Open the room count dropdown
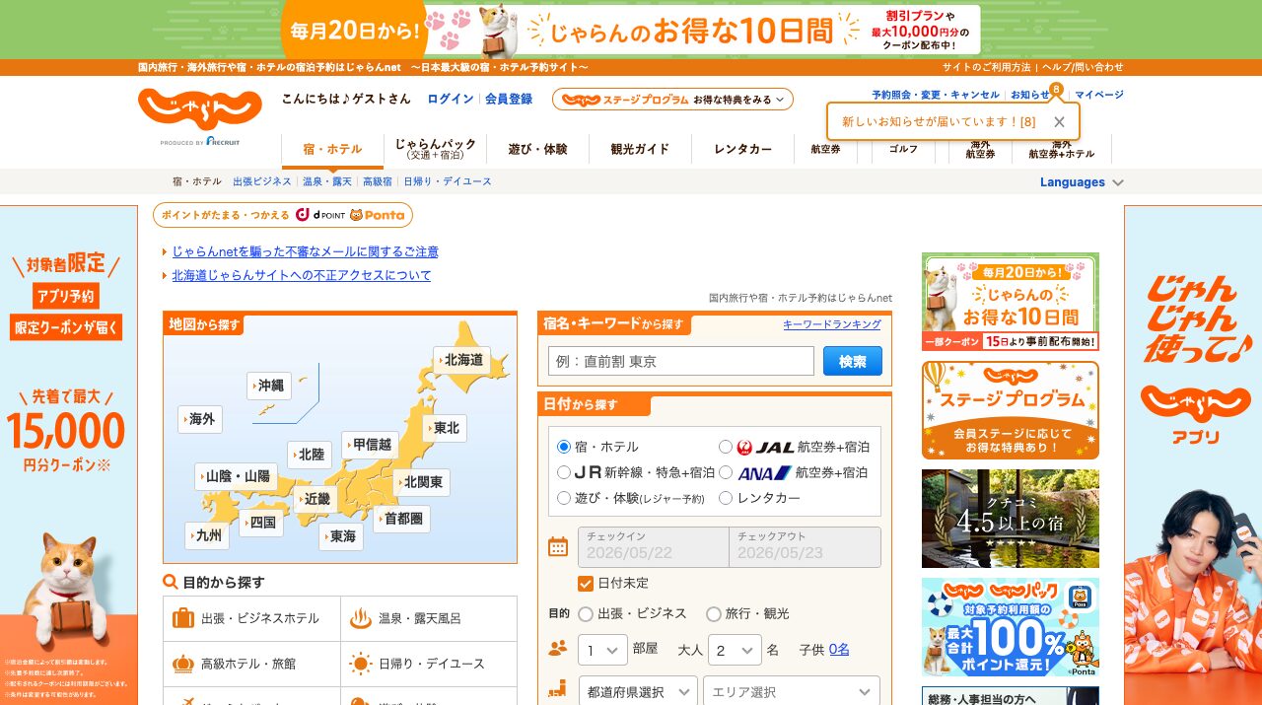Viewport: 1262px width, 705px height. coord(602,650)
